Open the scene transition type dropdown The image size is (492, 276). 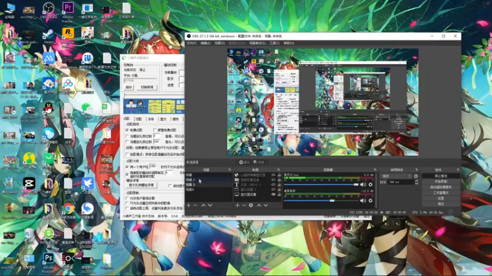pyautogui.click(x=396, y=176)
